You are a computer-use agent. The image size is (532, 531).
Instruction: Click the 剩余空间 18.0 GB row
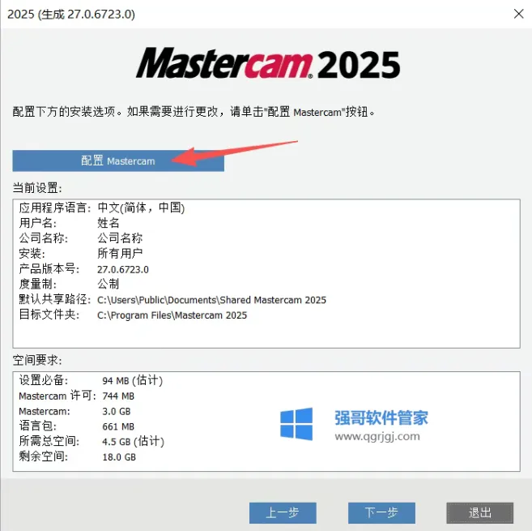point(78,456)
